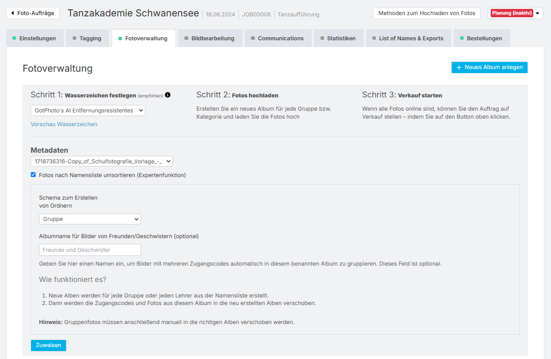Click Neues Album anlegen button
Viewport: 551px width, 359px height.
pyautogui.click(x=489, y=67)
